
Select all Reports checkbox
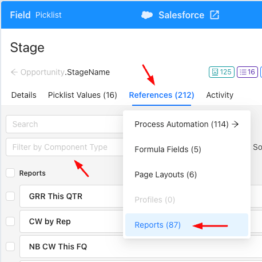tap(10, 173)
